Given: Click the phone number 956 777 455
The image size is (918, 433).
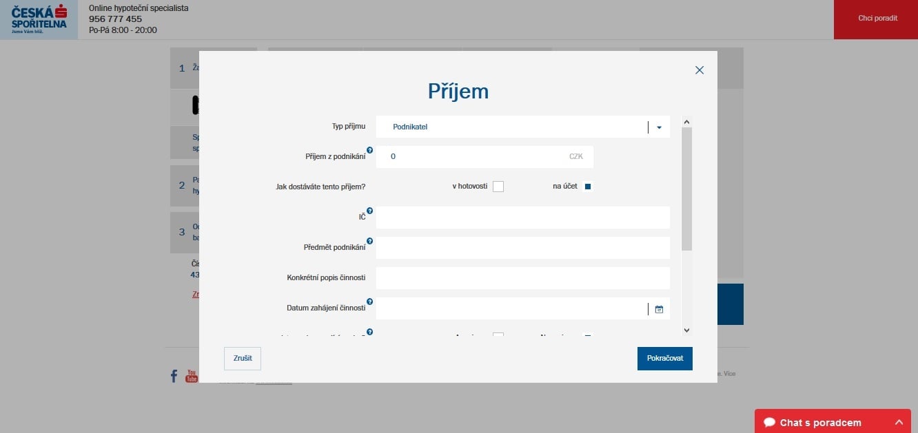Looking at the screenshot, I should click(x=115, y=19).
